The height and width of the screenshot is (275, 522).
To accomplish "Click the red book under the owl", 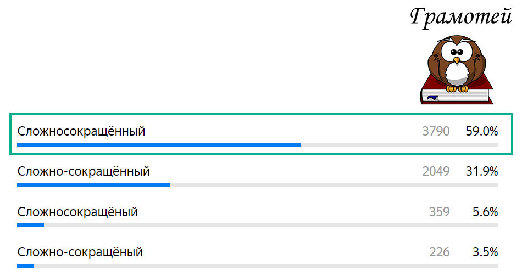I will tap(457, 90).
